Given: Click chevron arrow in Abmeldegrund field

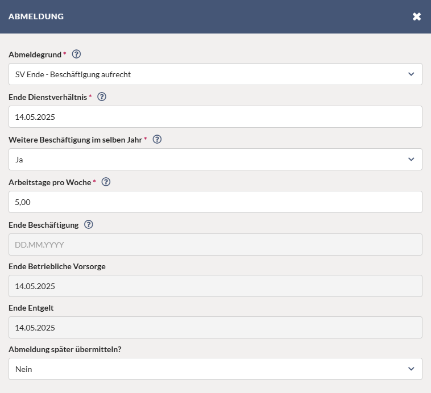Looking at the screenshot, I should [x=411, y=74].
